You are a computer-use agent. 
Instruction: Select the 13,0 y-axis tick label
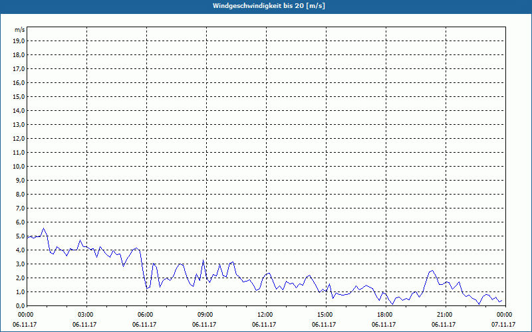pyautogui.click(x=19, y=125)
